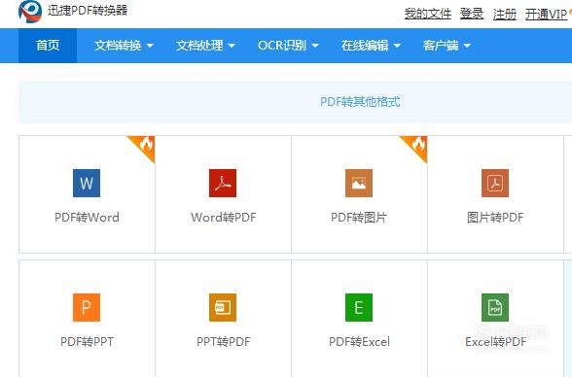
Task: Open the 开通VIP link
Action: 546,14
